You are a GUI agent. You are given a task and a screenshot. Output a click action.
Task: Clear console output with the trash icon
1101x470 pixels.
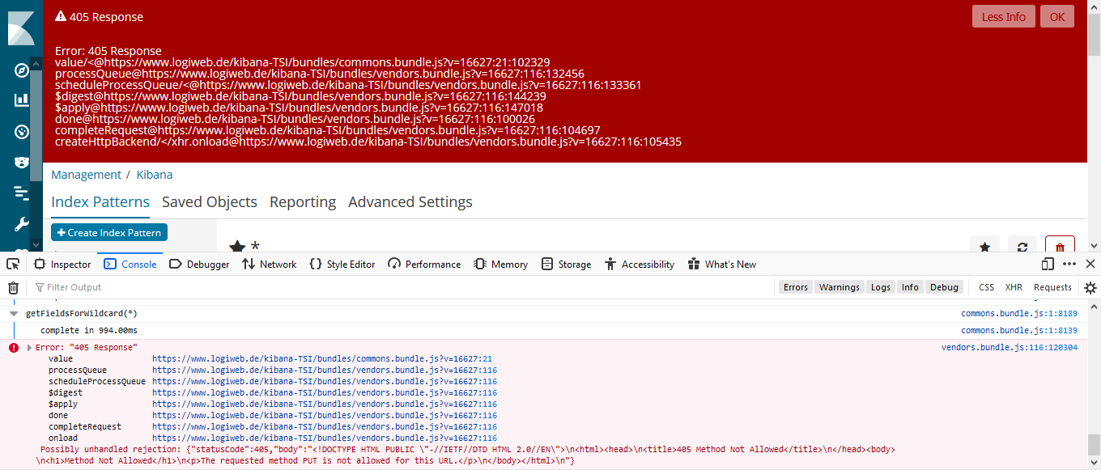pos(13,287)
